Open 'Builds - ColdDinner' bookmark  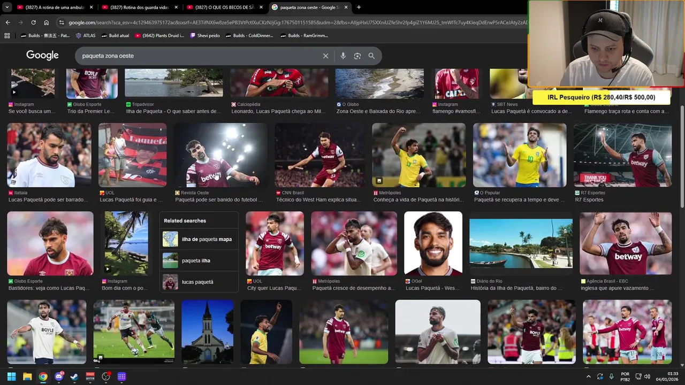(x=249, y=36)
